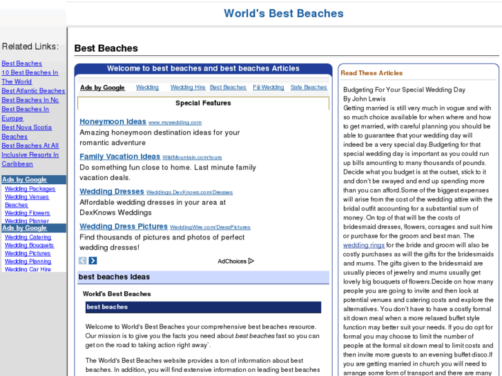Open the World's Best Beaches title link

[x=284, y=13]
